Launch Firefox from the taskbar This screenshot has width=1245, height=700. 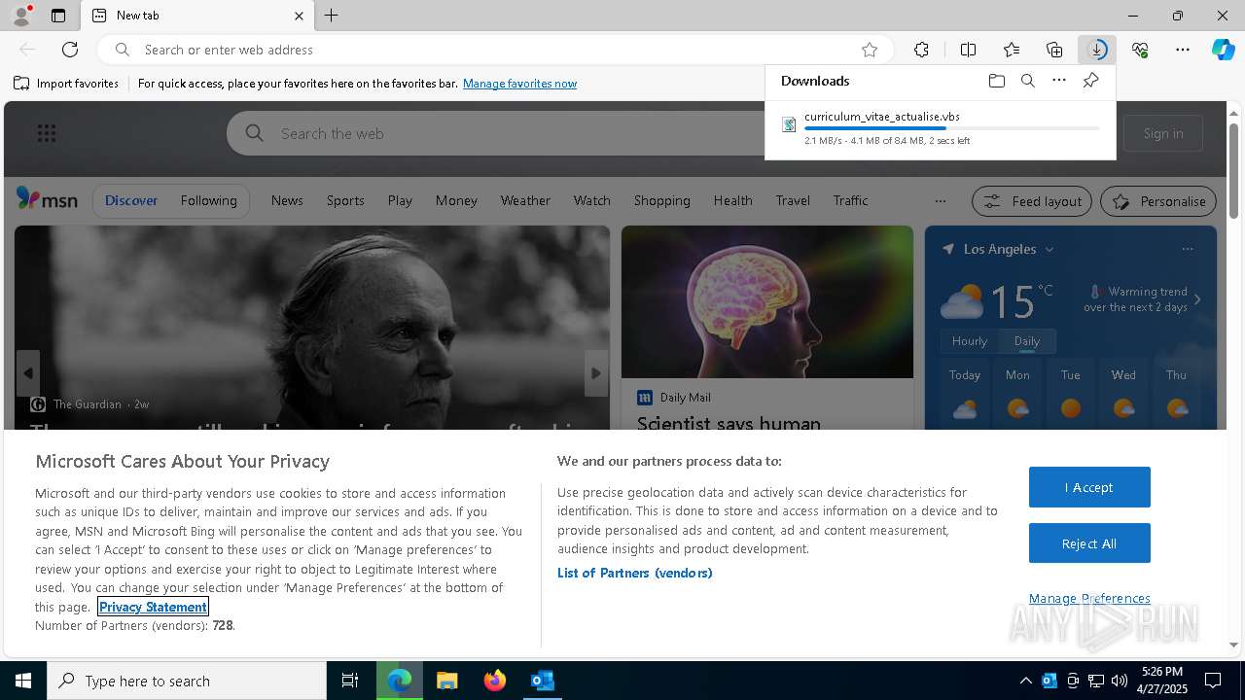point(495,681)
